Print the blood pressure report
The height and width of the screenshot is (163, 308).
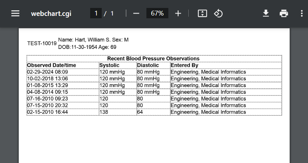point(284,14)
